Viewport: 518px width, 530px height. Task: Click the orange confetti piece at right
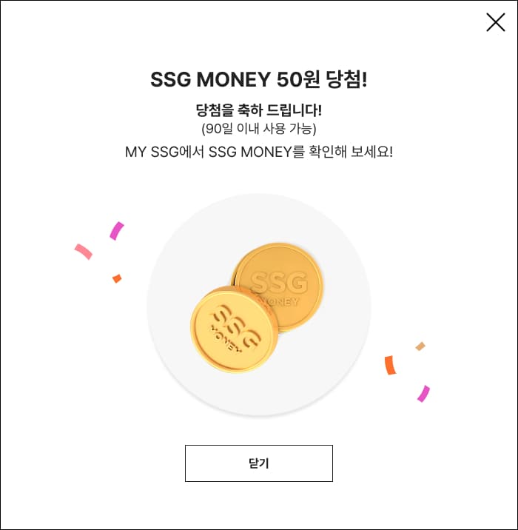pos(390,365)
